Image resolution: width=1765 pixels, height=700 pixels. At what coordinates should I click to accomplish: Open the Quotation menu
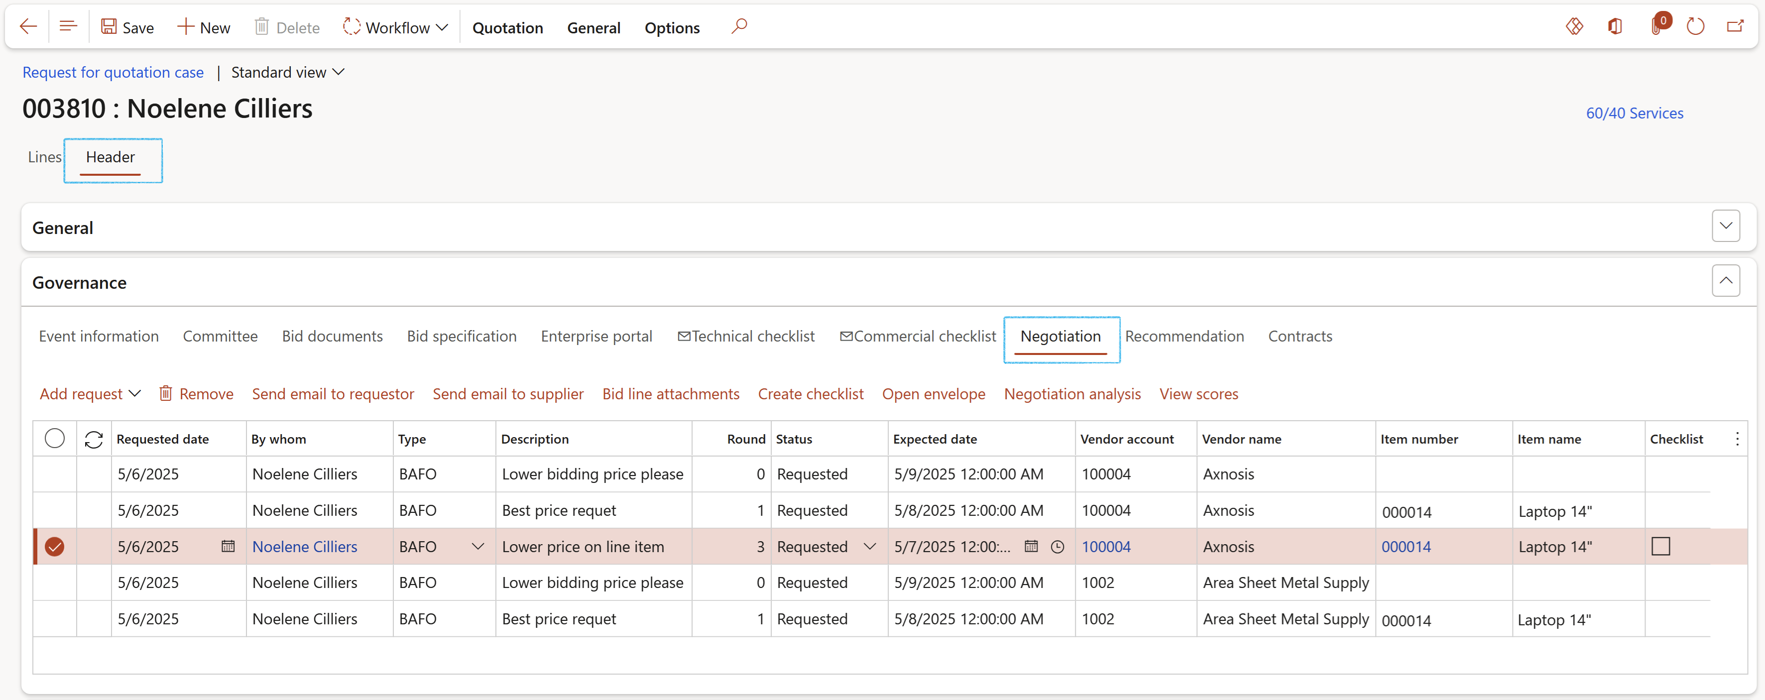click(x=507, y=28)
